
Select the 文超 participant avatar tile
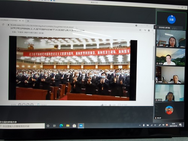tap(171, 20)
